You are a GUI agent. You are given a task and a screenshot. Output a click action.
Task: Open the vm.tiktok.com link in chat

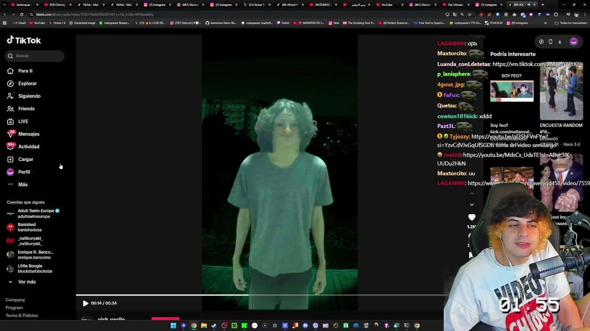(x=536, y=64)
